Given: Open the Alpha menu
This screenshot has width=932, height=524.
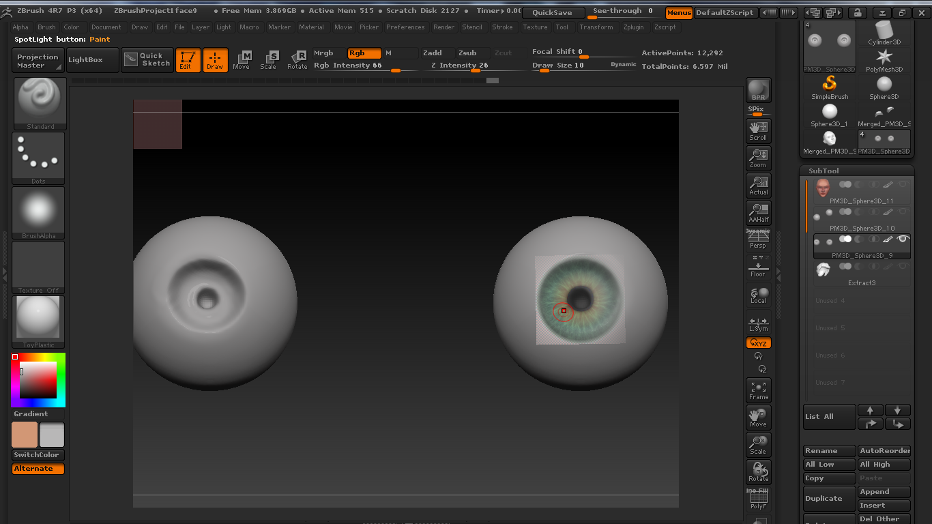Looking at the screenshot, I should coord(20,27).
